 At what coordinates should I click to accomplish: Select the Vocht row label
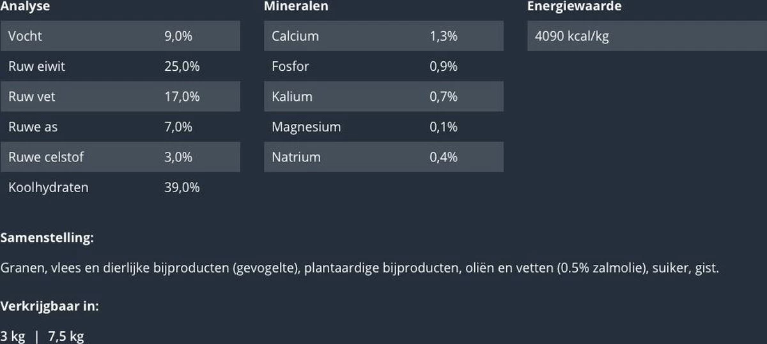point(25,36)
